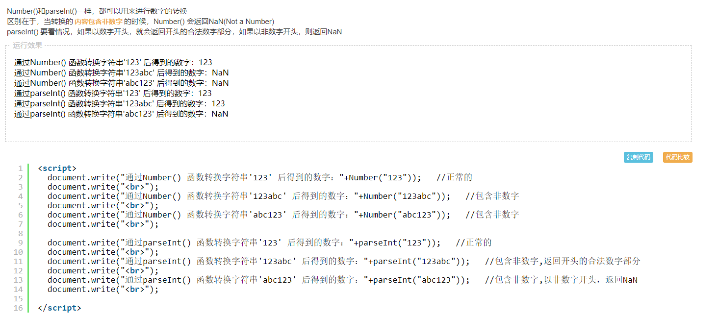Click the //正常的 comment on line 2
Viewport: 718px width, 316px height.
[454, 178]
